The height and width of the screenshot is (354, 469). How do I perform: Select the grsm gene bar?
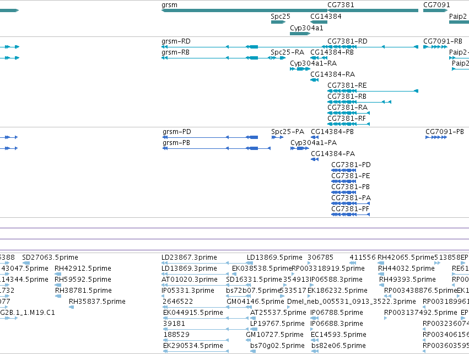coord(244,10)
